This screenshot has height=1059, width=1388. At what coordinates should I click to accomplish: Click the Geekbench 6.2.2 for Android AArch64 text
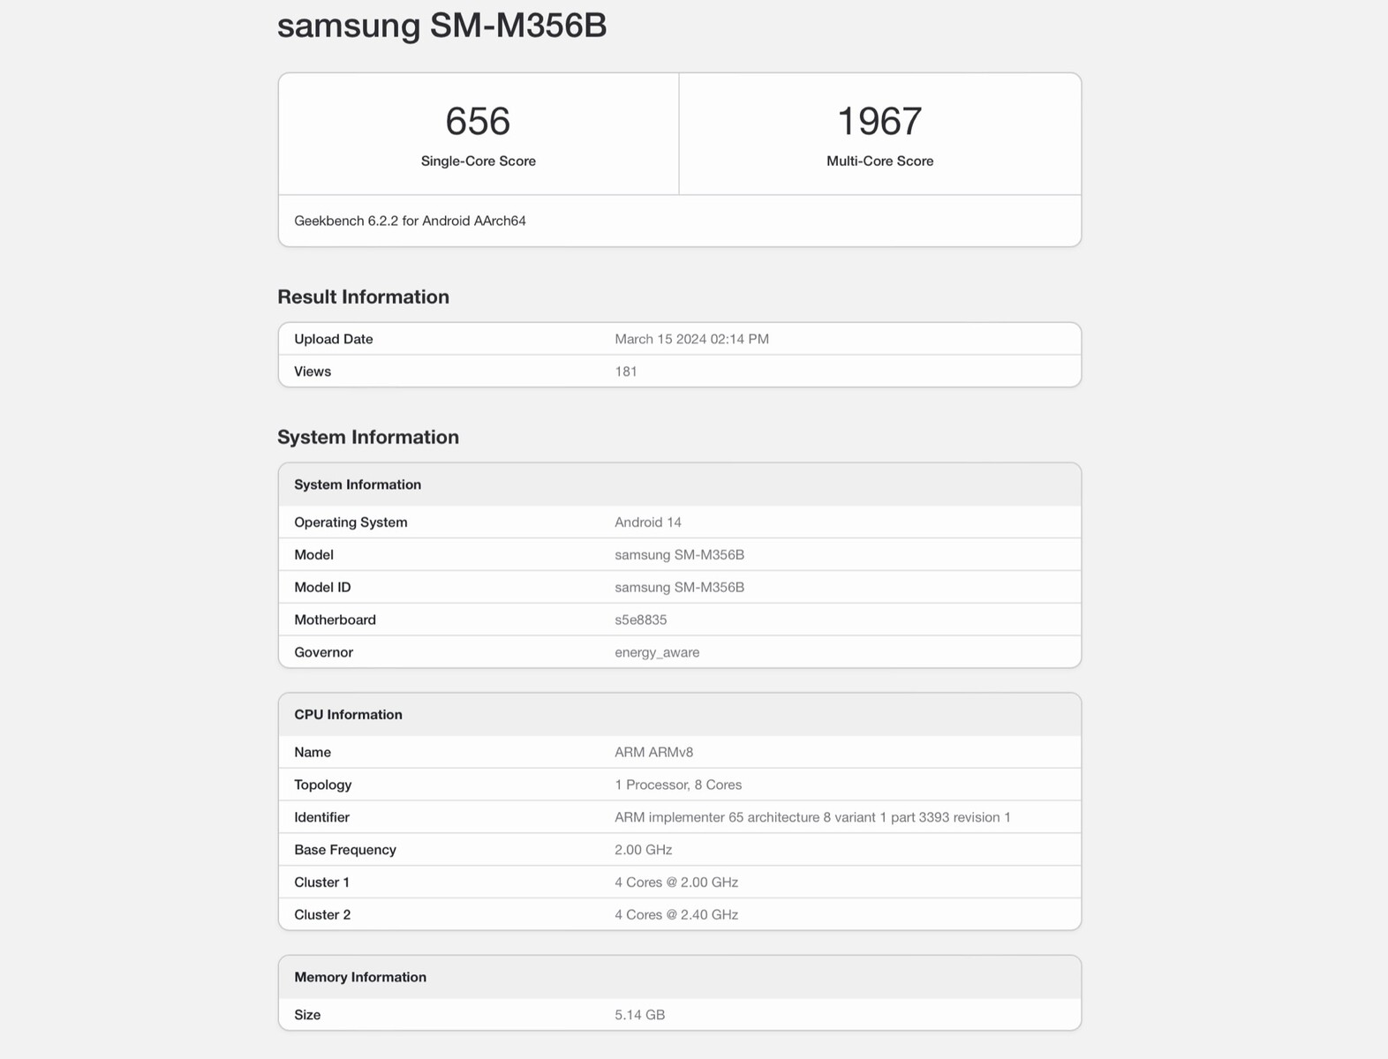410,221
